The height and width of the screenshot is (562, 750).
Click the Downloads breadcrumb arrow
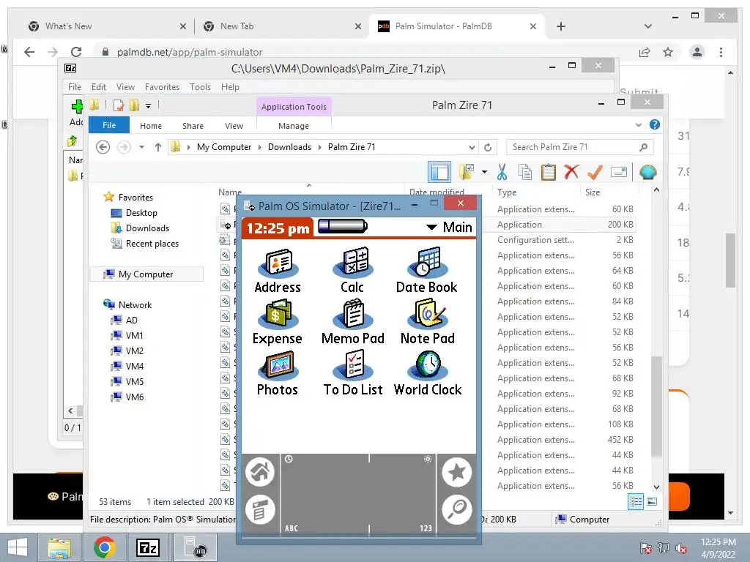(x=320, y=147)
